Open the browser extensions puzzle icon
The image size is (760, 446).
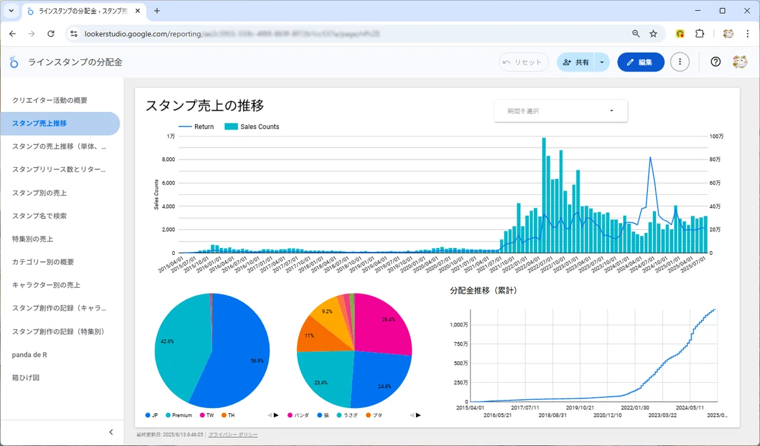[700, 34]
